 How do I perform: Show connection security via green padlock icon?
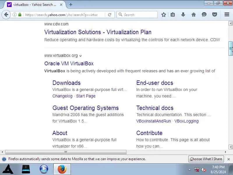coord(20,15)
